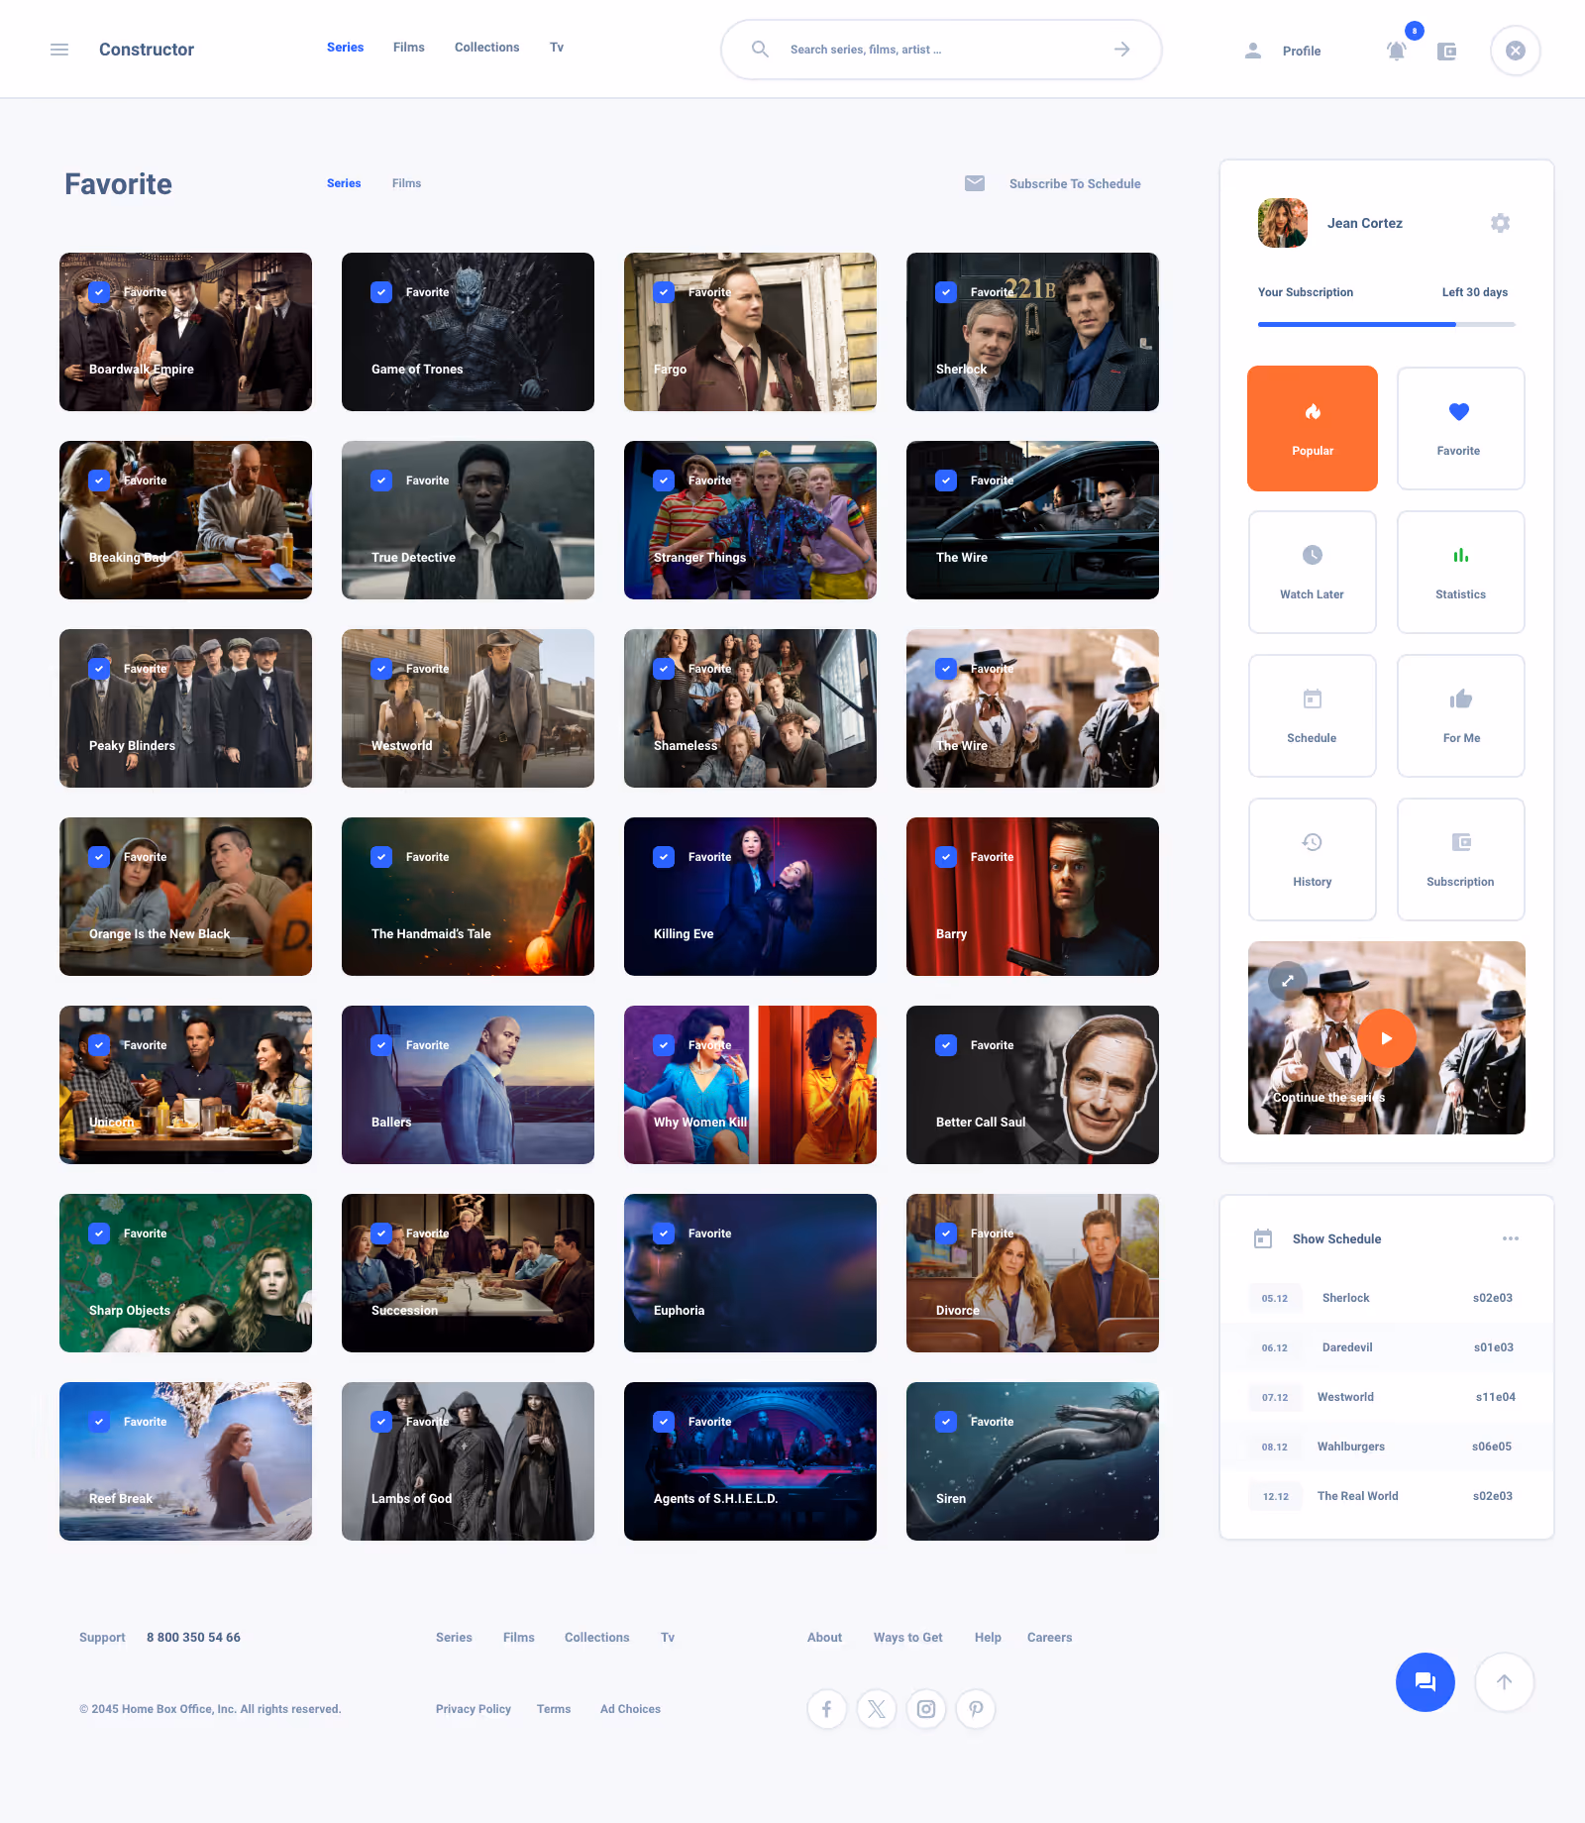Open the Pinterest social icon
The image size is (1585, 1823).
point(976,1709)
